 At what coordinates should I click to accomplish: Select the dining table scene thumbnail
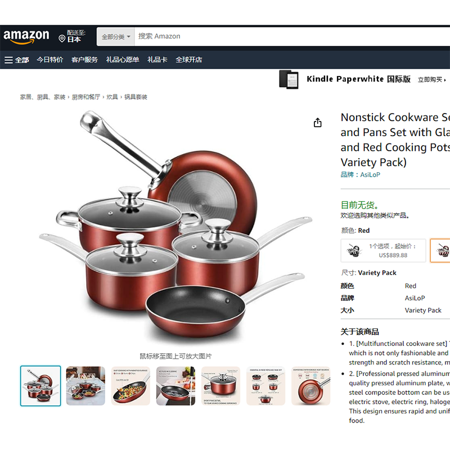pos(85,386)
